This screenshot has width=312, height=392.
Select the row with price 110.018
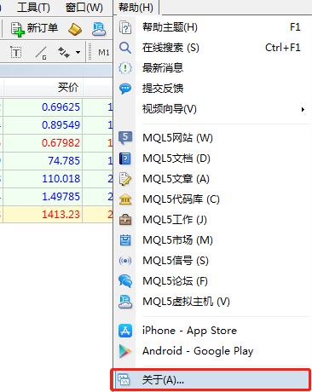[56, 179]
